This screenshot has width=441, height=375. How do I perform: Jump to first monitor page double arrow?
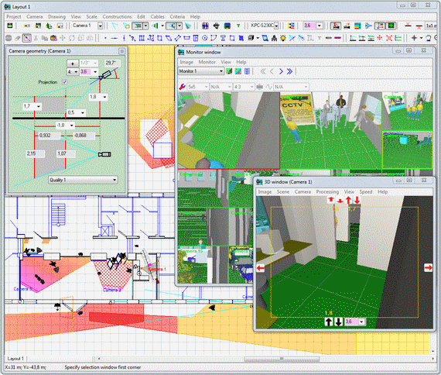click(x=263, y=71)
